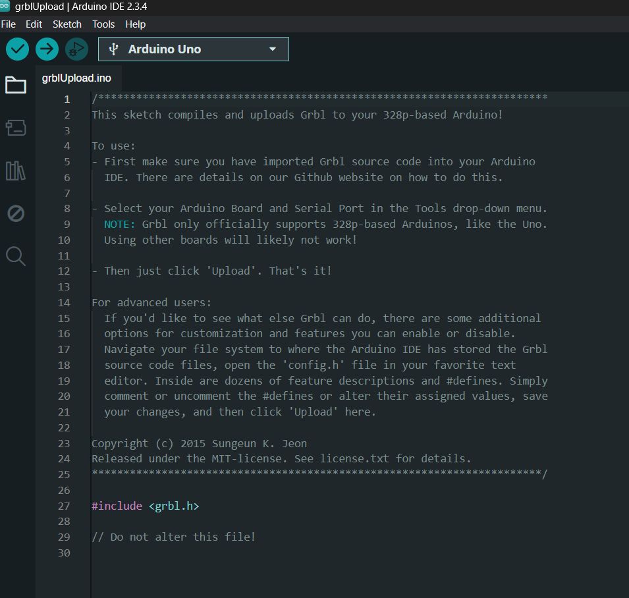Open the Arduino Uno board selector
Image resolution: width=629 pixels, height=598 pixels.
194,49
